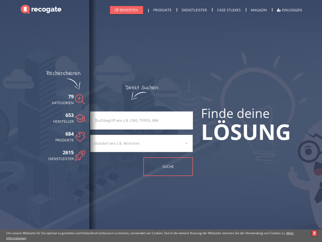Go to Case Studies page

229,10
